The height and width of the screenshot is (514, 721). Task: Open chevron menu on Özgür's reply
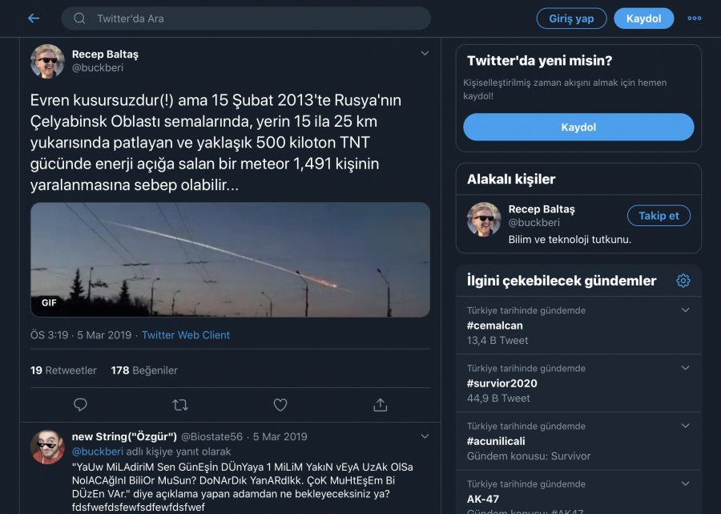(x=425, y=436)
